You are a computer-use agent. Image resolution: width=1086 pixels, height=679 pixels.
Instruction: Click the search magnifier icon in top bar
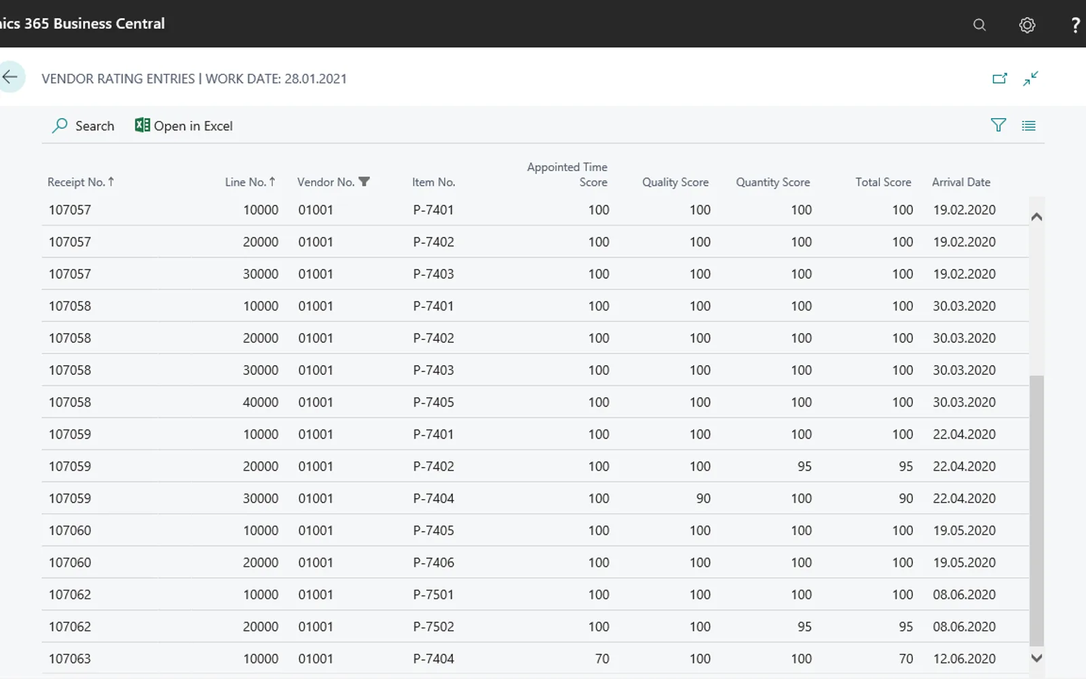979,25
